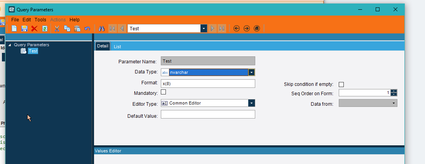Screen dimensions: 425x164
Task: Paste using the clipboard icon
Action: click(x=77, y=28)
